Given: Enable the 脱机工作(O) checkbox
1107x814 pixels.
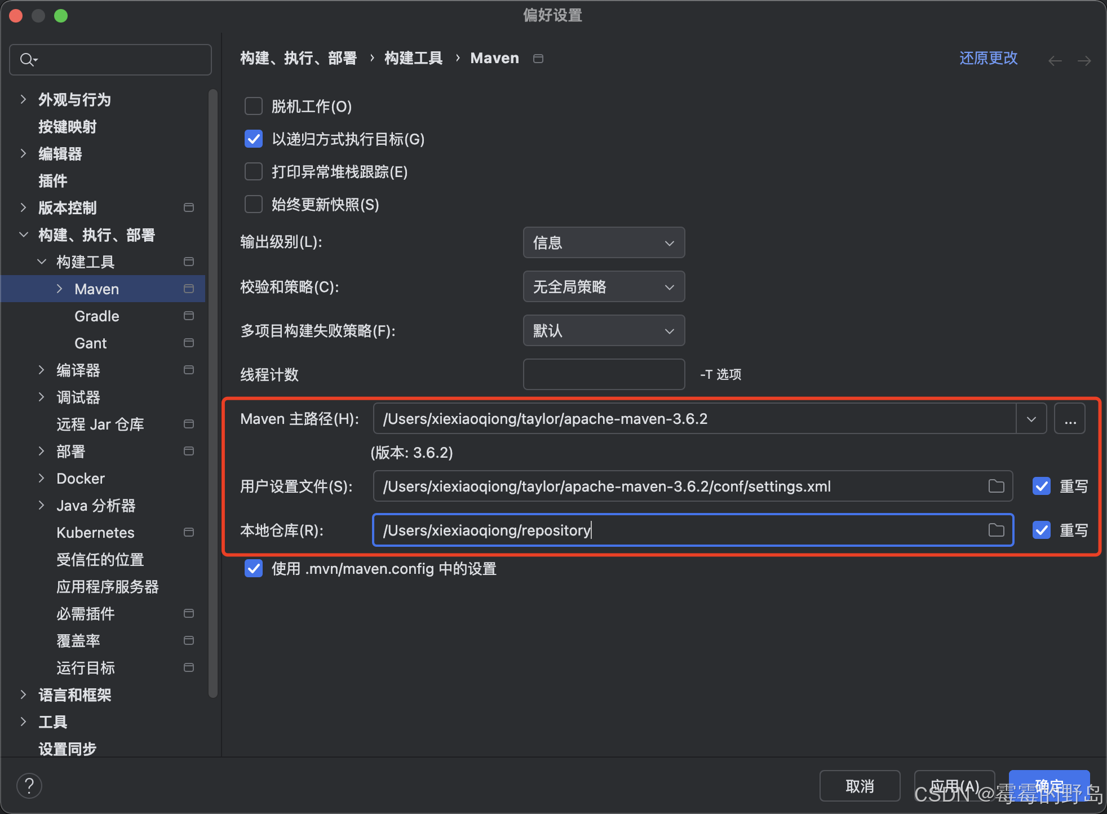Looking at the screenshot, I should [254, 106].
